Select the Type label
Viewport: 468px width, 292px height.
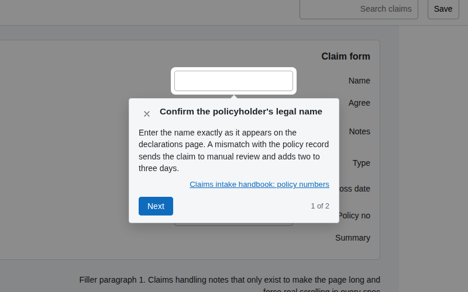(362, 164)
